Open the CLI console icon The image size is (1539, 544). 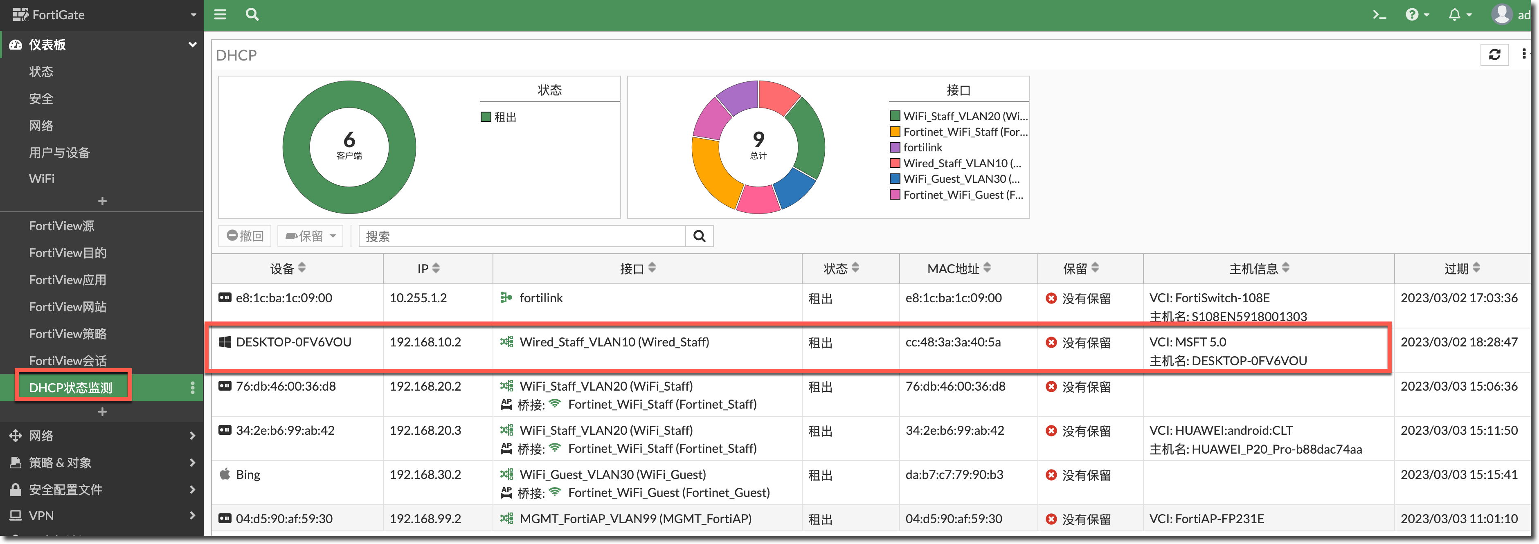point(1379,15)
